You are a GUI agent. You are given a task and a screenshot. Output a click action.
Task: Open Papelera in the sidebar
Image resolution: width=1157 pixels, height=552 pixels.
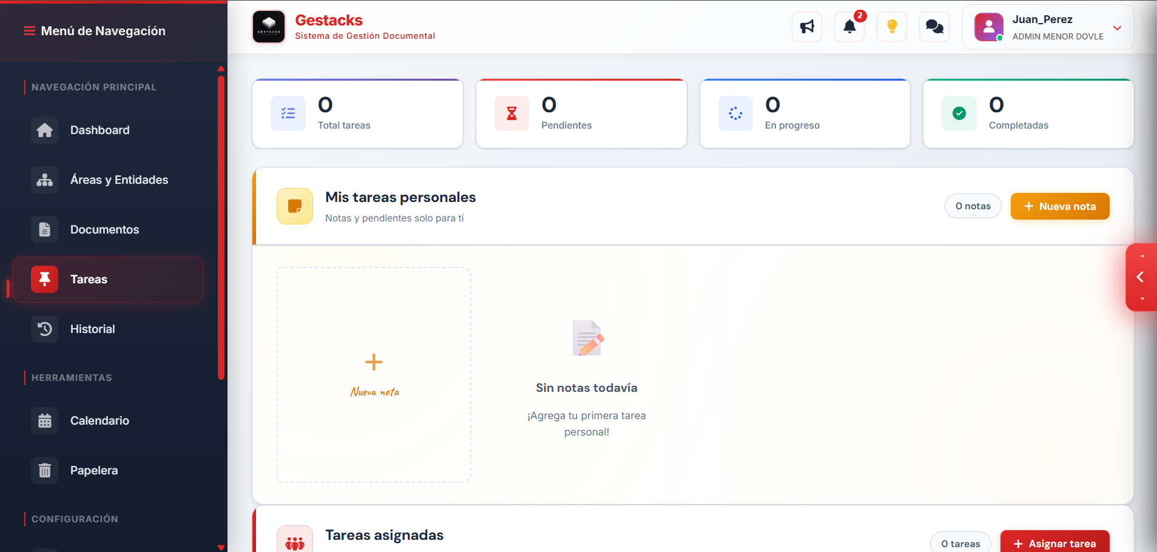(x=108, y=470)
